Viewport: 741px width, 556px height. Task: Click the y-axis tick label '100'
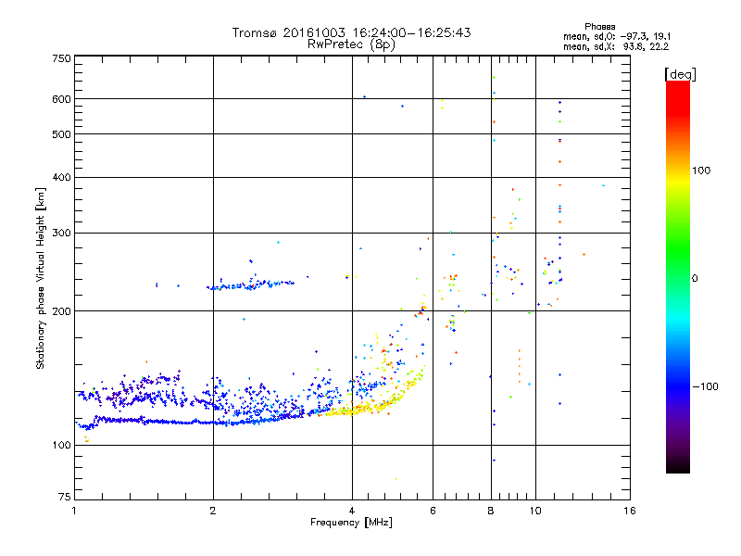point(61,446)
